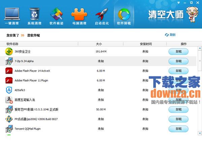Viewport: 202px width, 144px height.
Task: Select Tencent QQMail Plugin name text
Action: (28, 129)
